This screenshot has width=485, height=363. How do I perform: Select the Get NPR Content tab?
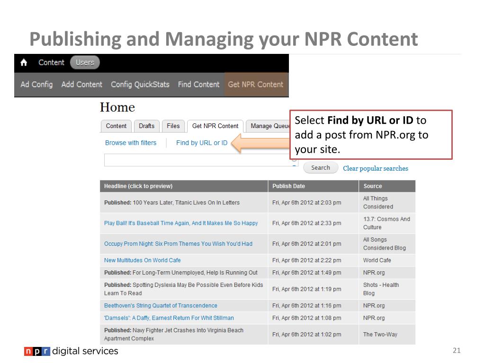tap(216, 126)
